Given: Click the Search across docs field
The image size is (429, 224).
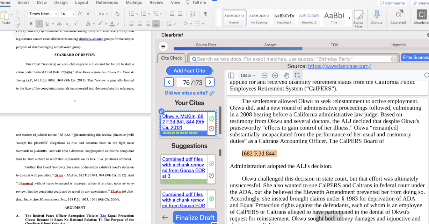Looking at the screenshot, I should coord(293,59).
